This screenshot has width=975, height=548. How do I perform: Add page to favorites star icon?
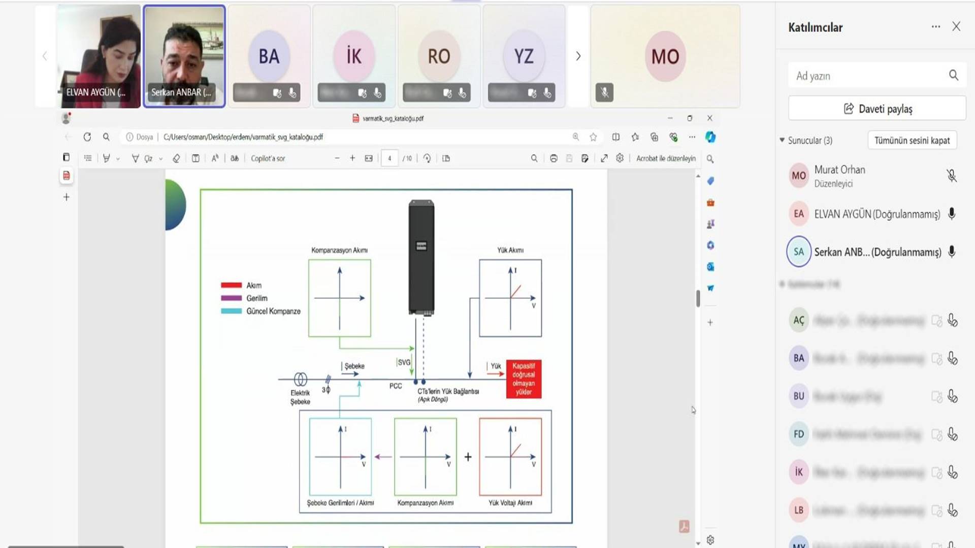pos(593,137)
